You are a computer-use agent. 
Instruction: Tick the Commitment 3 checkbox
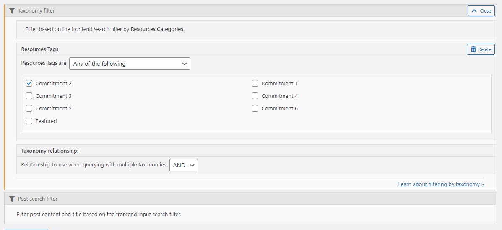pyautogui.click(x=29, y=96)
